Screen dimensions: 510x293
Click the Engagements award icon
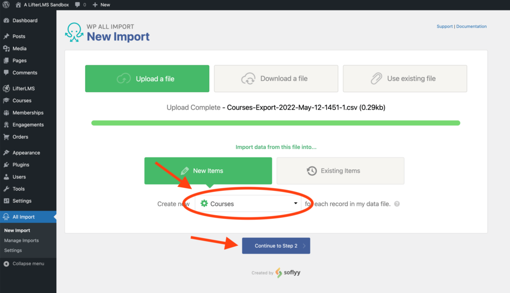(x=6, y=125)
